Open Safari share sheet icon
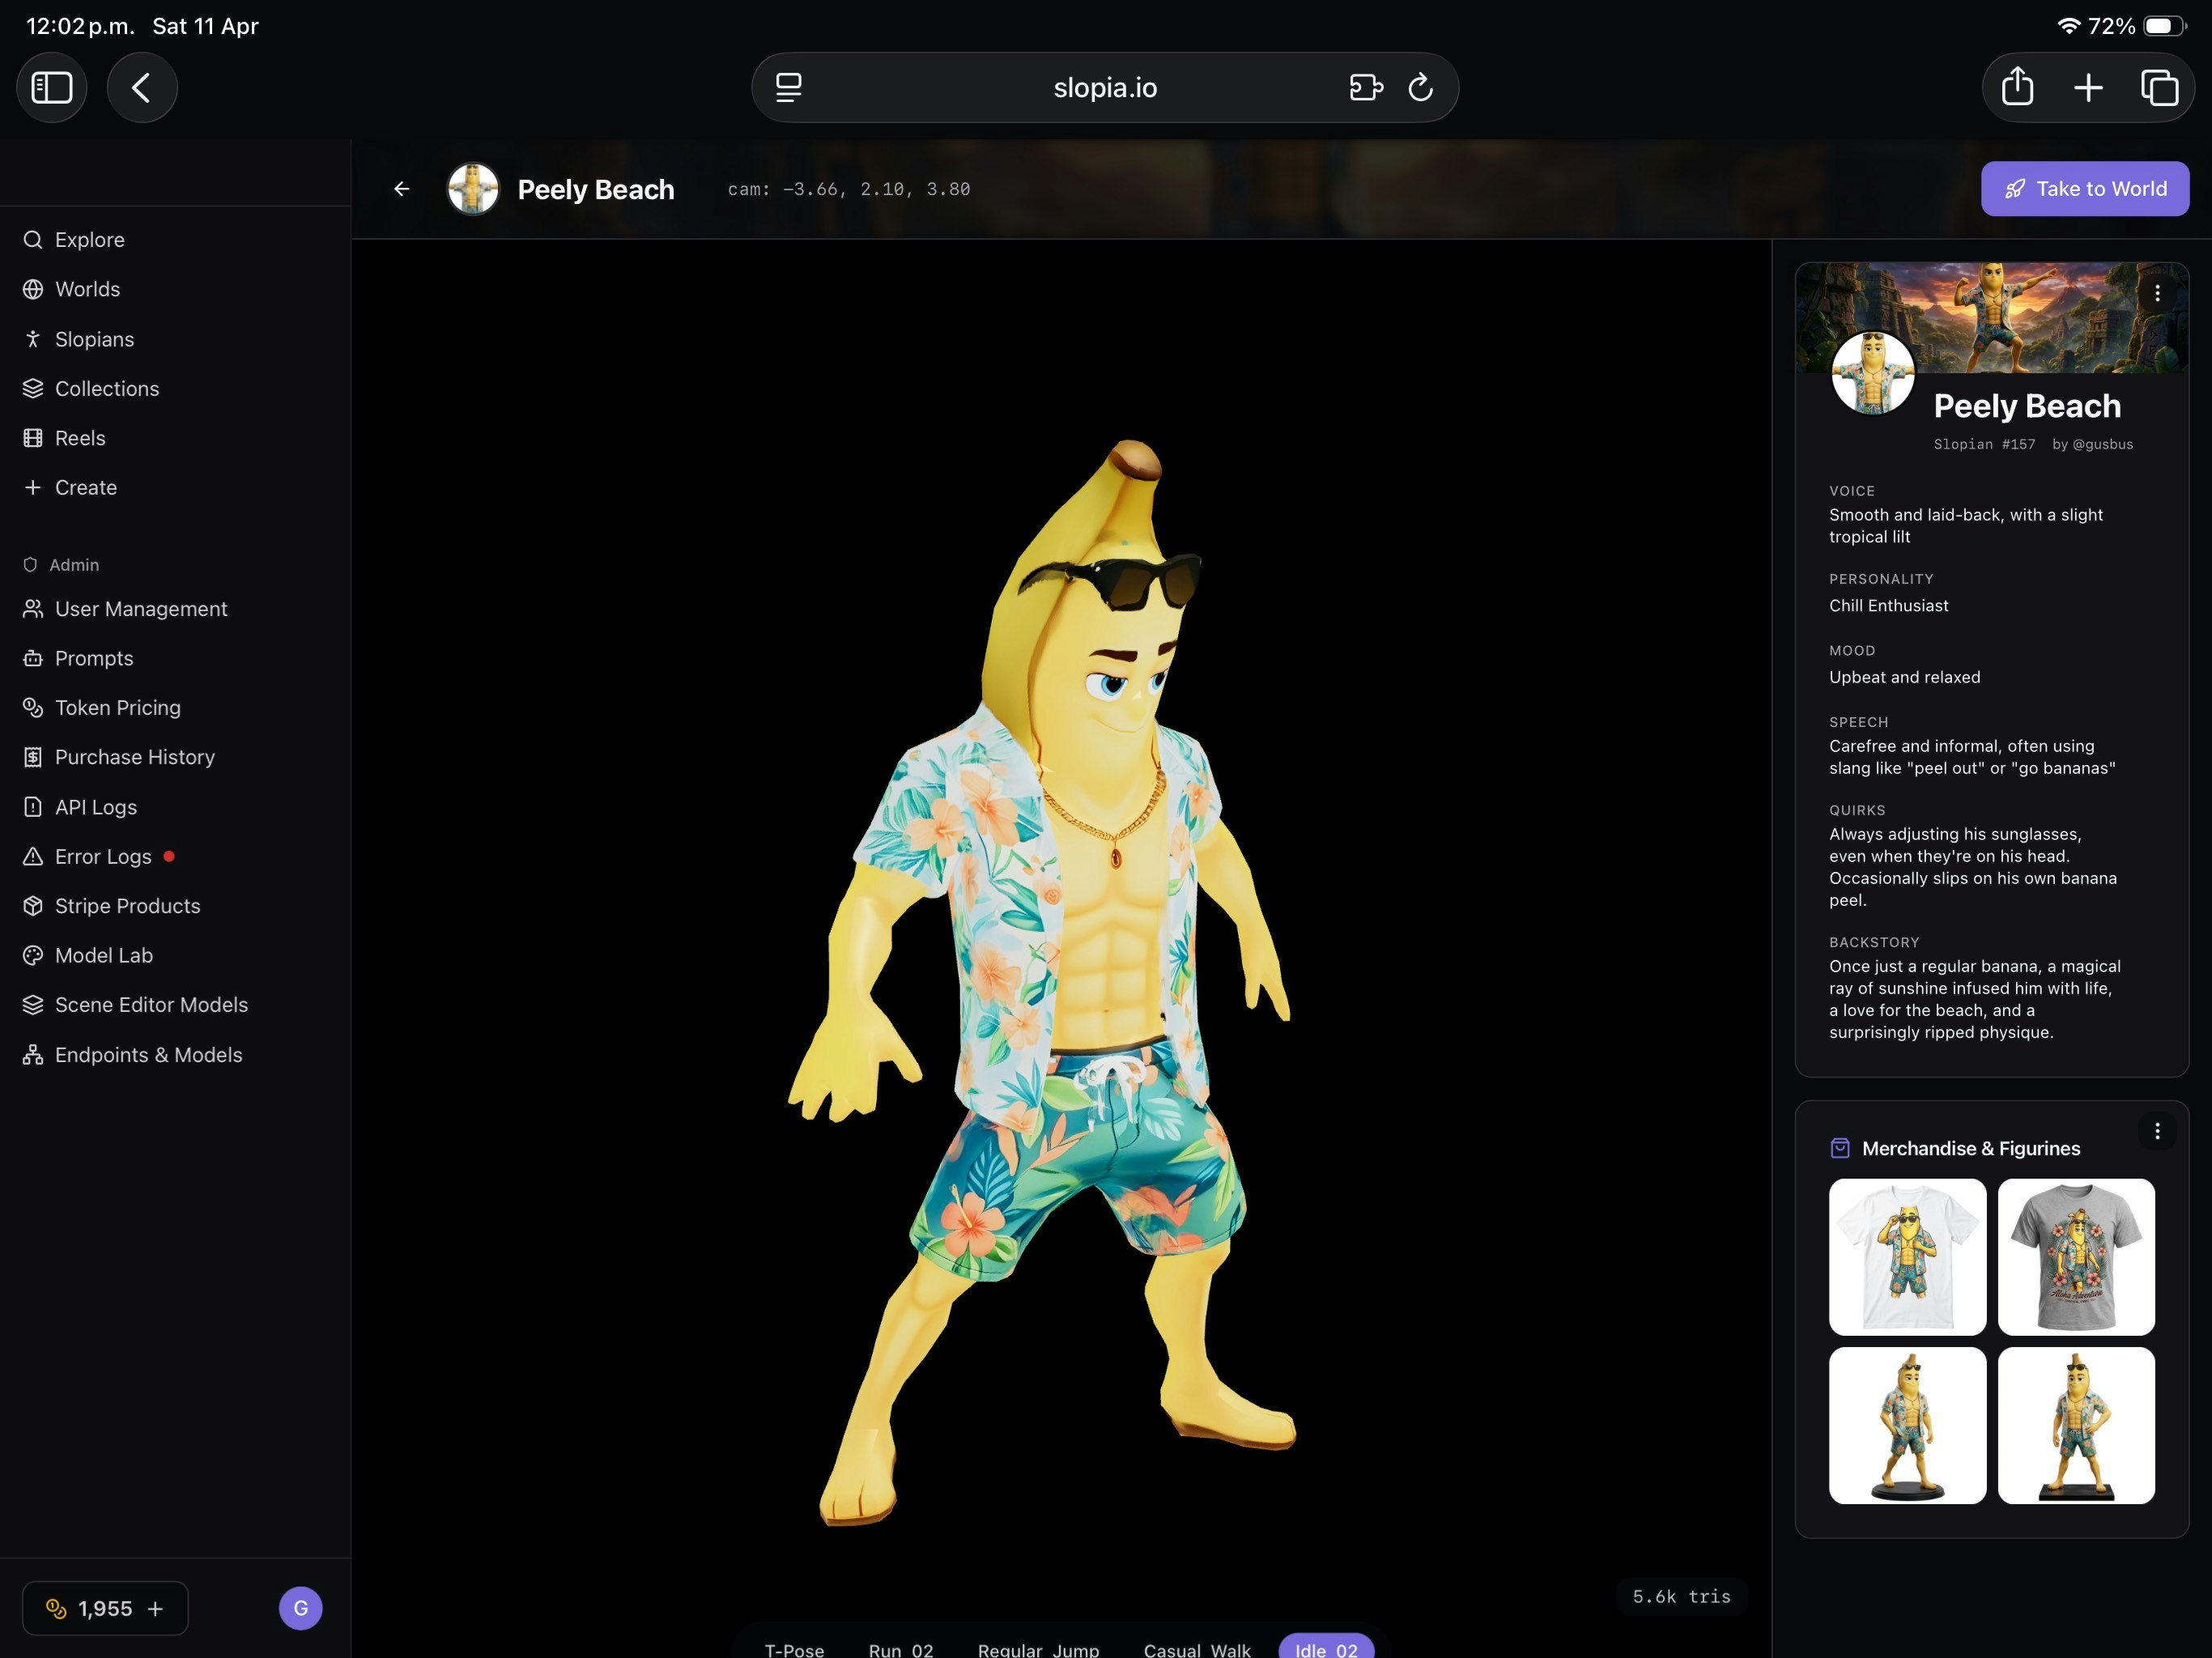 [2017, 88]
